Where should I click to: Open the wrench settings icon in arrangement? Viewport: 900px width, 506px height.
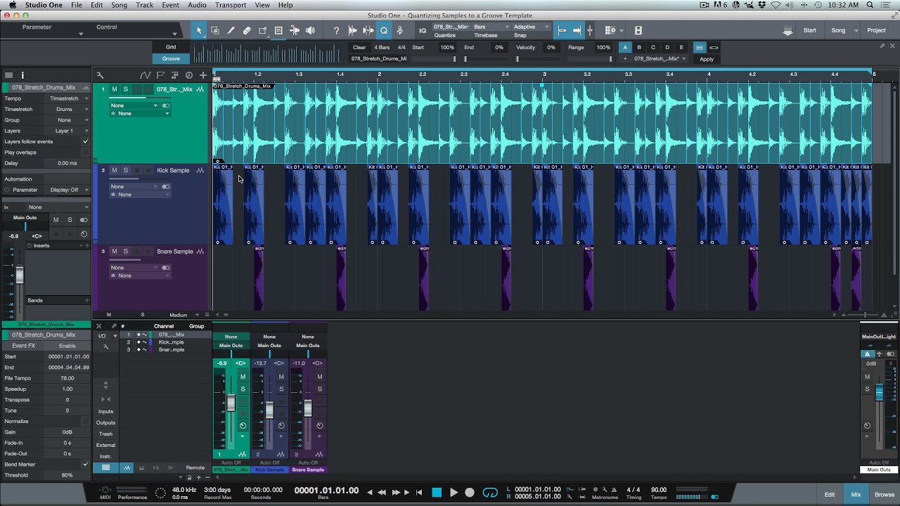(x=100, y=75)
